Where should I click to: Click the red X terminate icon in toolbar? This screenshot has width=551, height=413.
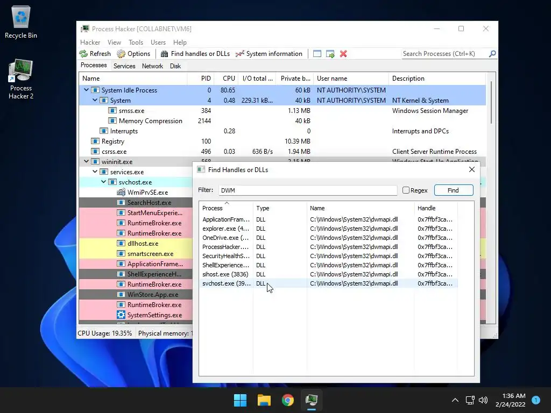pyautogui.click(x=343, y=54)
